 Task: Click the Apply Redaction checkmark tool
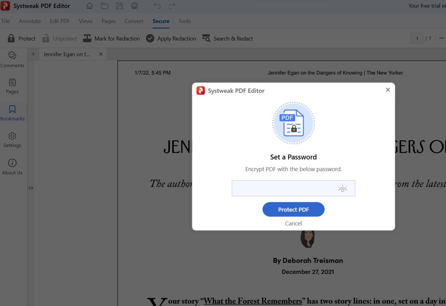point(171,38)
